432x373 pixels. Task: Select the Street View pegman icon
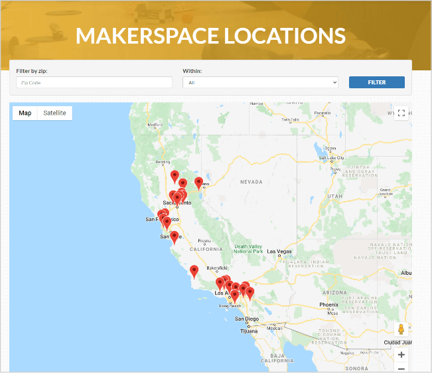pyautogui.click(x=401, y=329)
